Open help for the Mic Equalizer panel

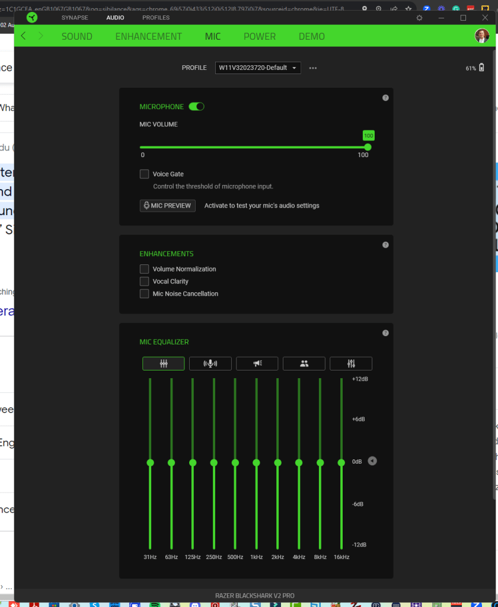385,333
